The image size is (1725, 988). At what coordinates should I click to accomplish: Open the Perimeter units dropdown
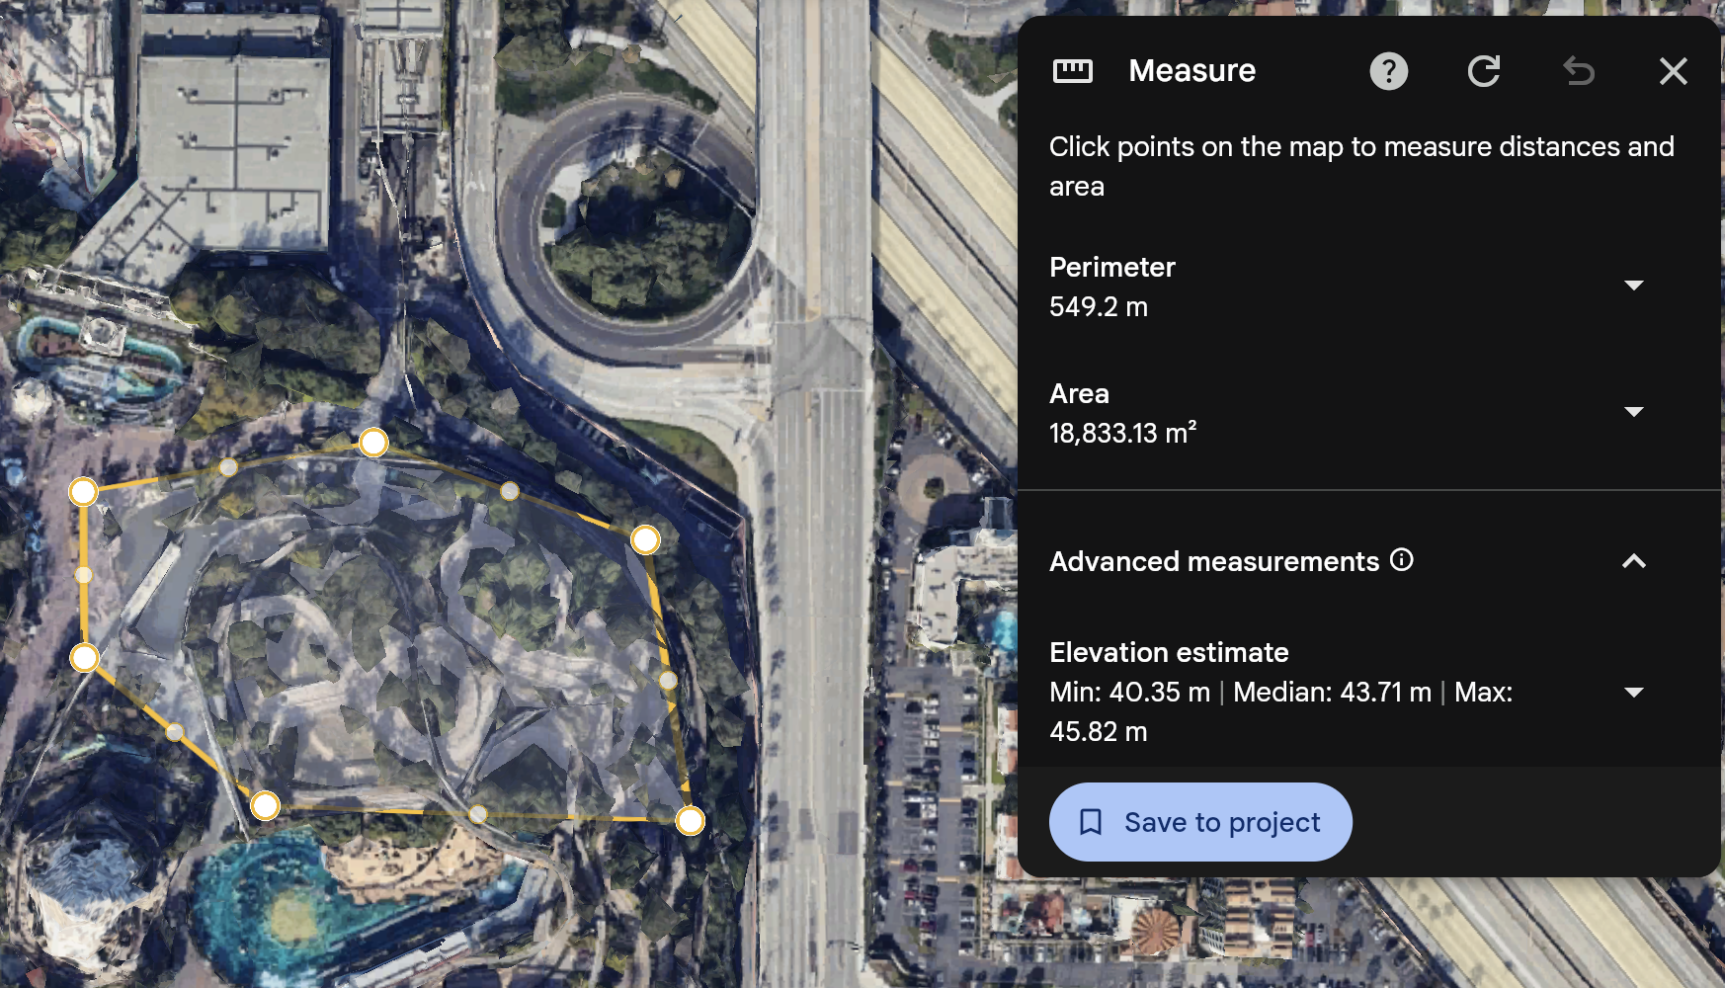tap(1633, 286)
